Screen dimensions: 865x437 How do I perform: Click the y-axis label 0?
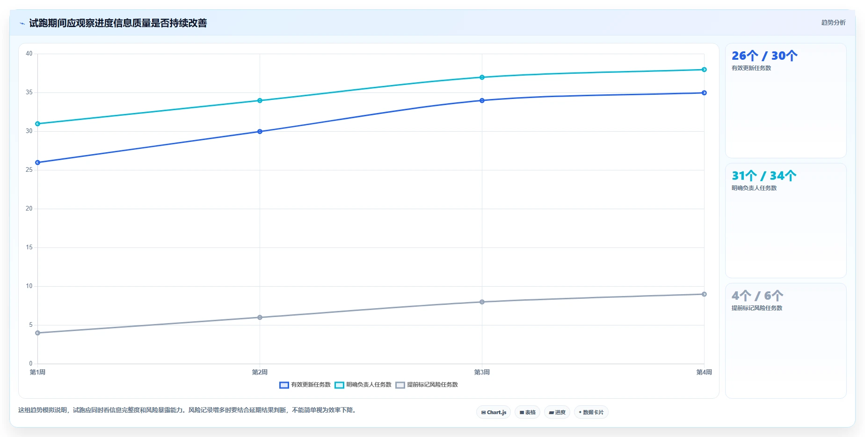(31, 364)
